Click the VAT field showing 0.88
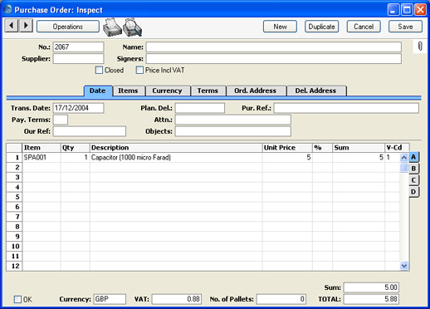Image resolution: width=430 pixels, height=309 pixels. pos(177,299)
